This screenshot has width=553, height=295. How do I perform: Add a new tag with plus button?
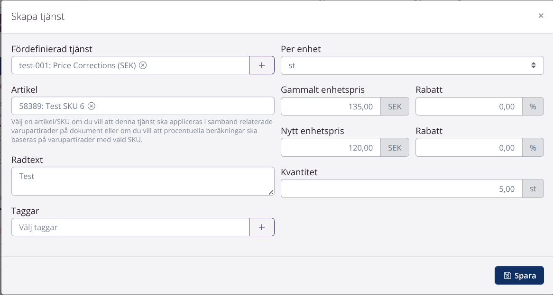262,227
